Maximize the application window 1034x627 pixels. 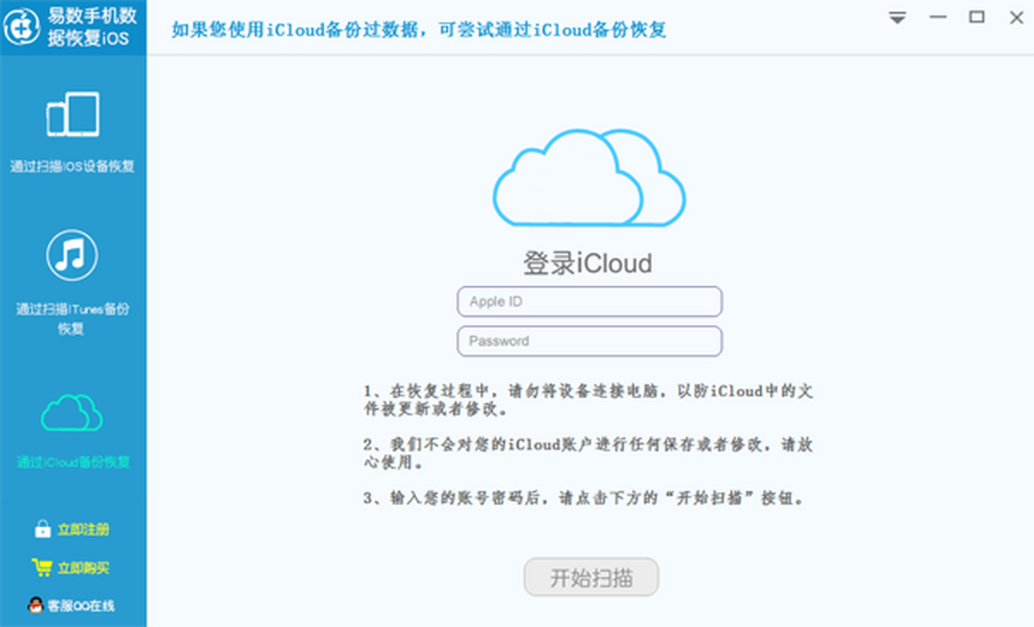click(x=976, y=17)
